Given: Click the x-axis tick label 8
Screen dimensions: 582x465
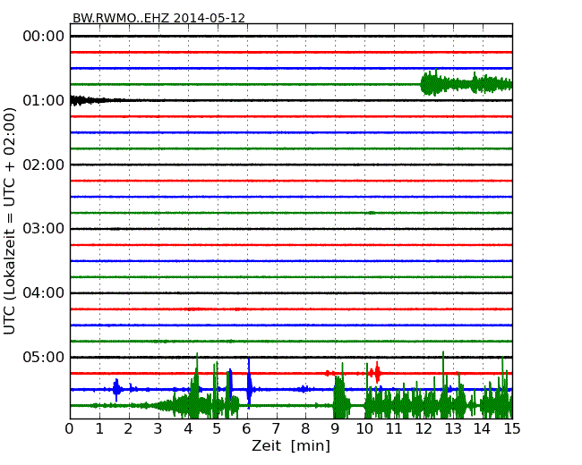Looking at the screenshot, I should click(305, 429).
